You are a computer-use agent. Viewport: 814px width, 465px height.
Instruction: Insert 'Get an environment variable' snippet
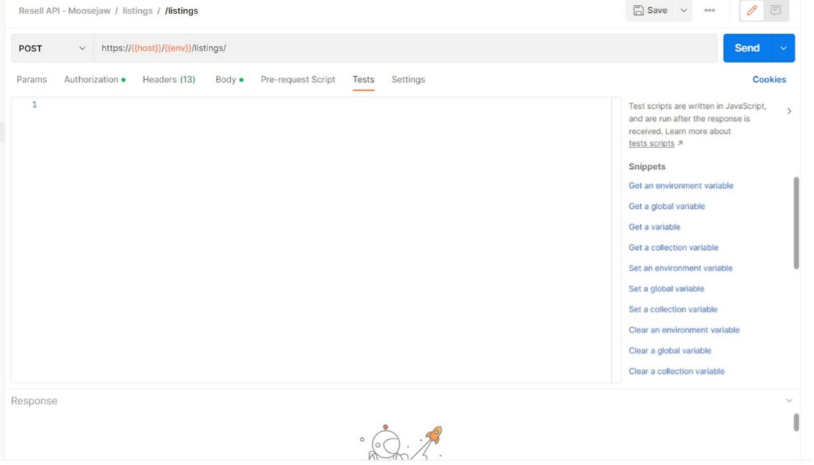(x=681, y=186)
